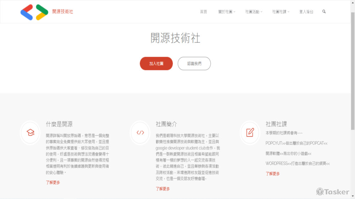The image size is (355, 199).
Task: Open 了解更多 under 什麼是開源
Action: 53,182
